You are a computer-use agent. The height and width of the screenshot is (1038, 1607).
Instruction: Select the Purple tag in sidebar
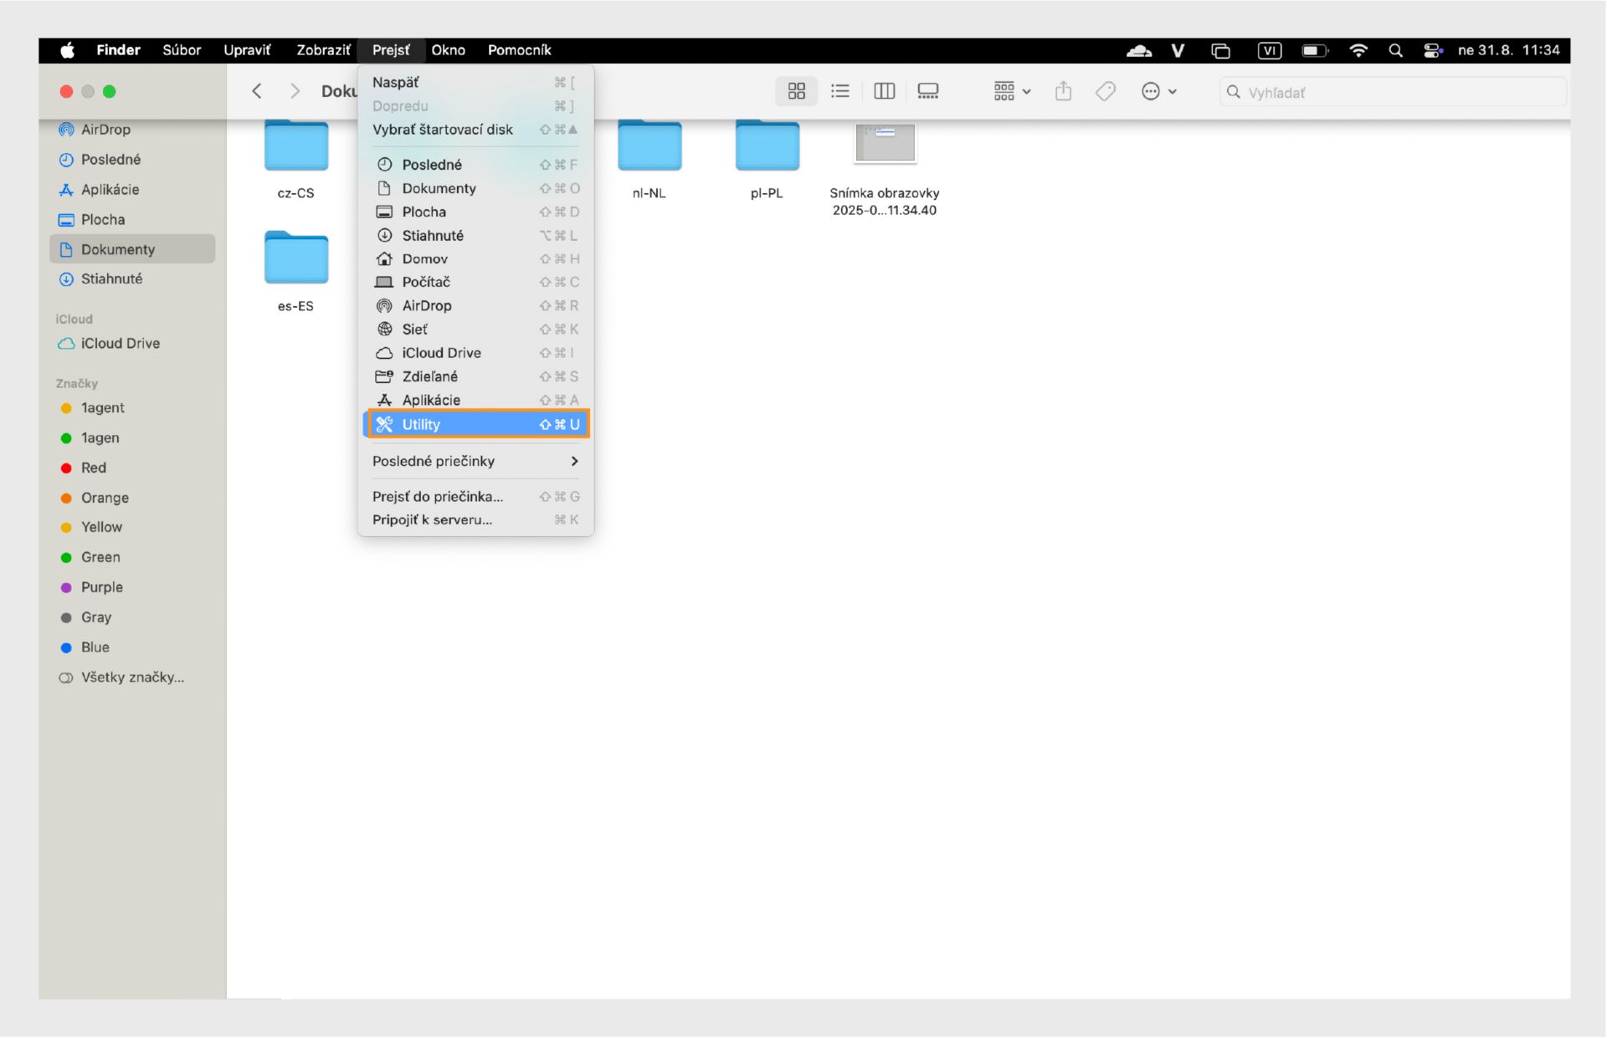(x=101, y=587)
